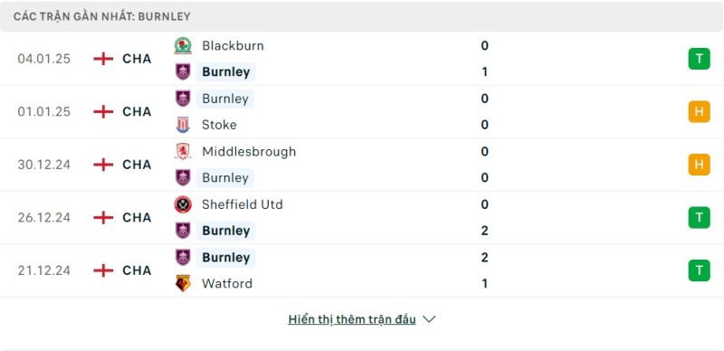Open the Blackburn team name link
This screenshot has height=351, width=724.
coord(233,46)
